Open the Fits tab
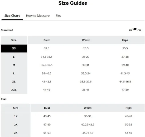 (58, 16)
